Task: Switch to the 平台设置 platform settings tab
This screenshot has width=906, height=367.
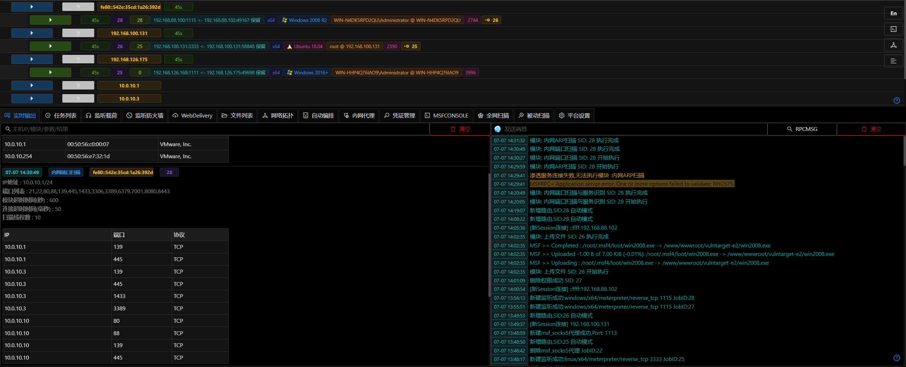Action: [x=574, y=116]
